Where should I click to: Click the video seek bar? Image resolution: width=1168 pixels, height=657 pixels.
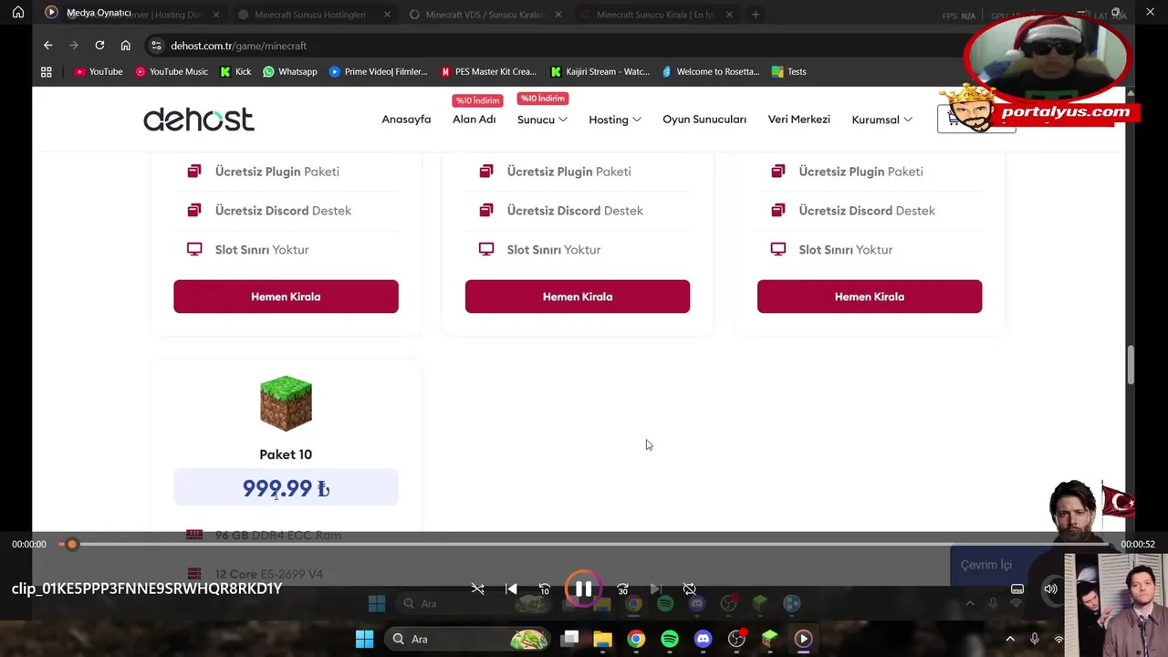[584, 544]
